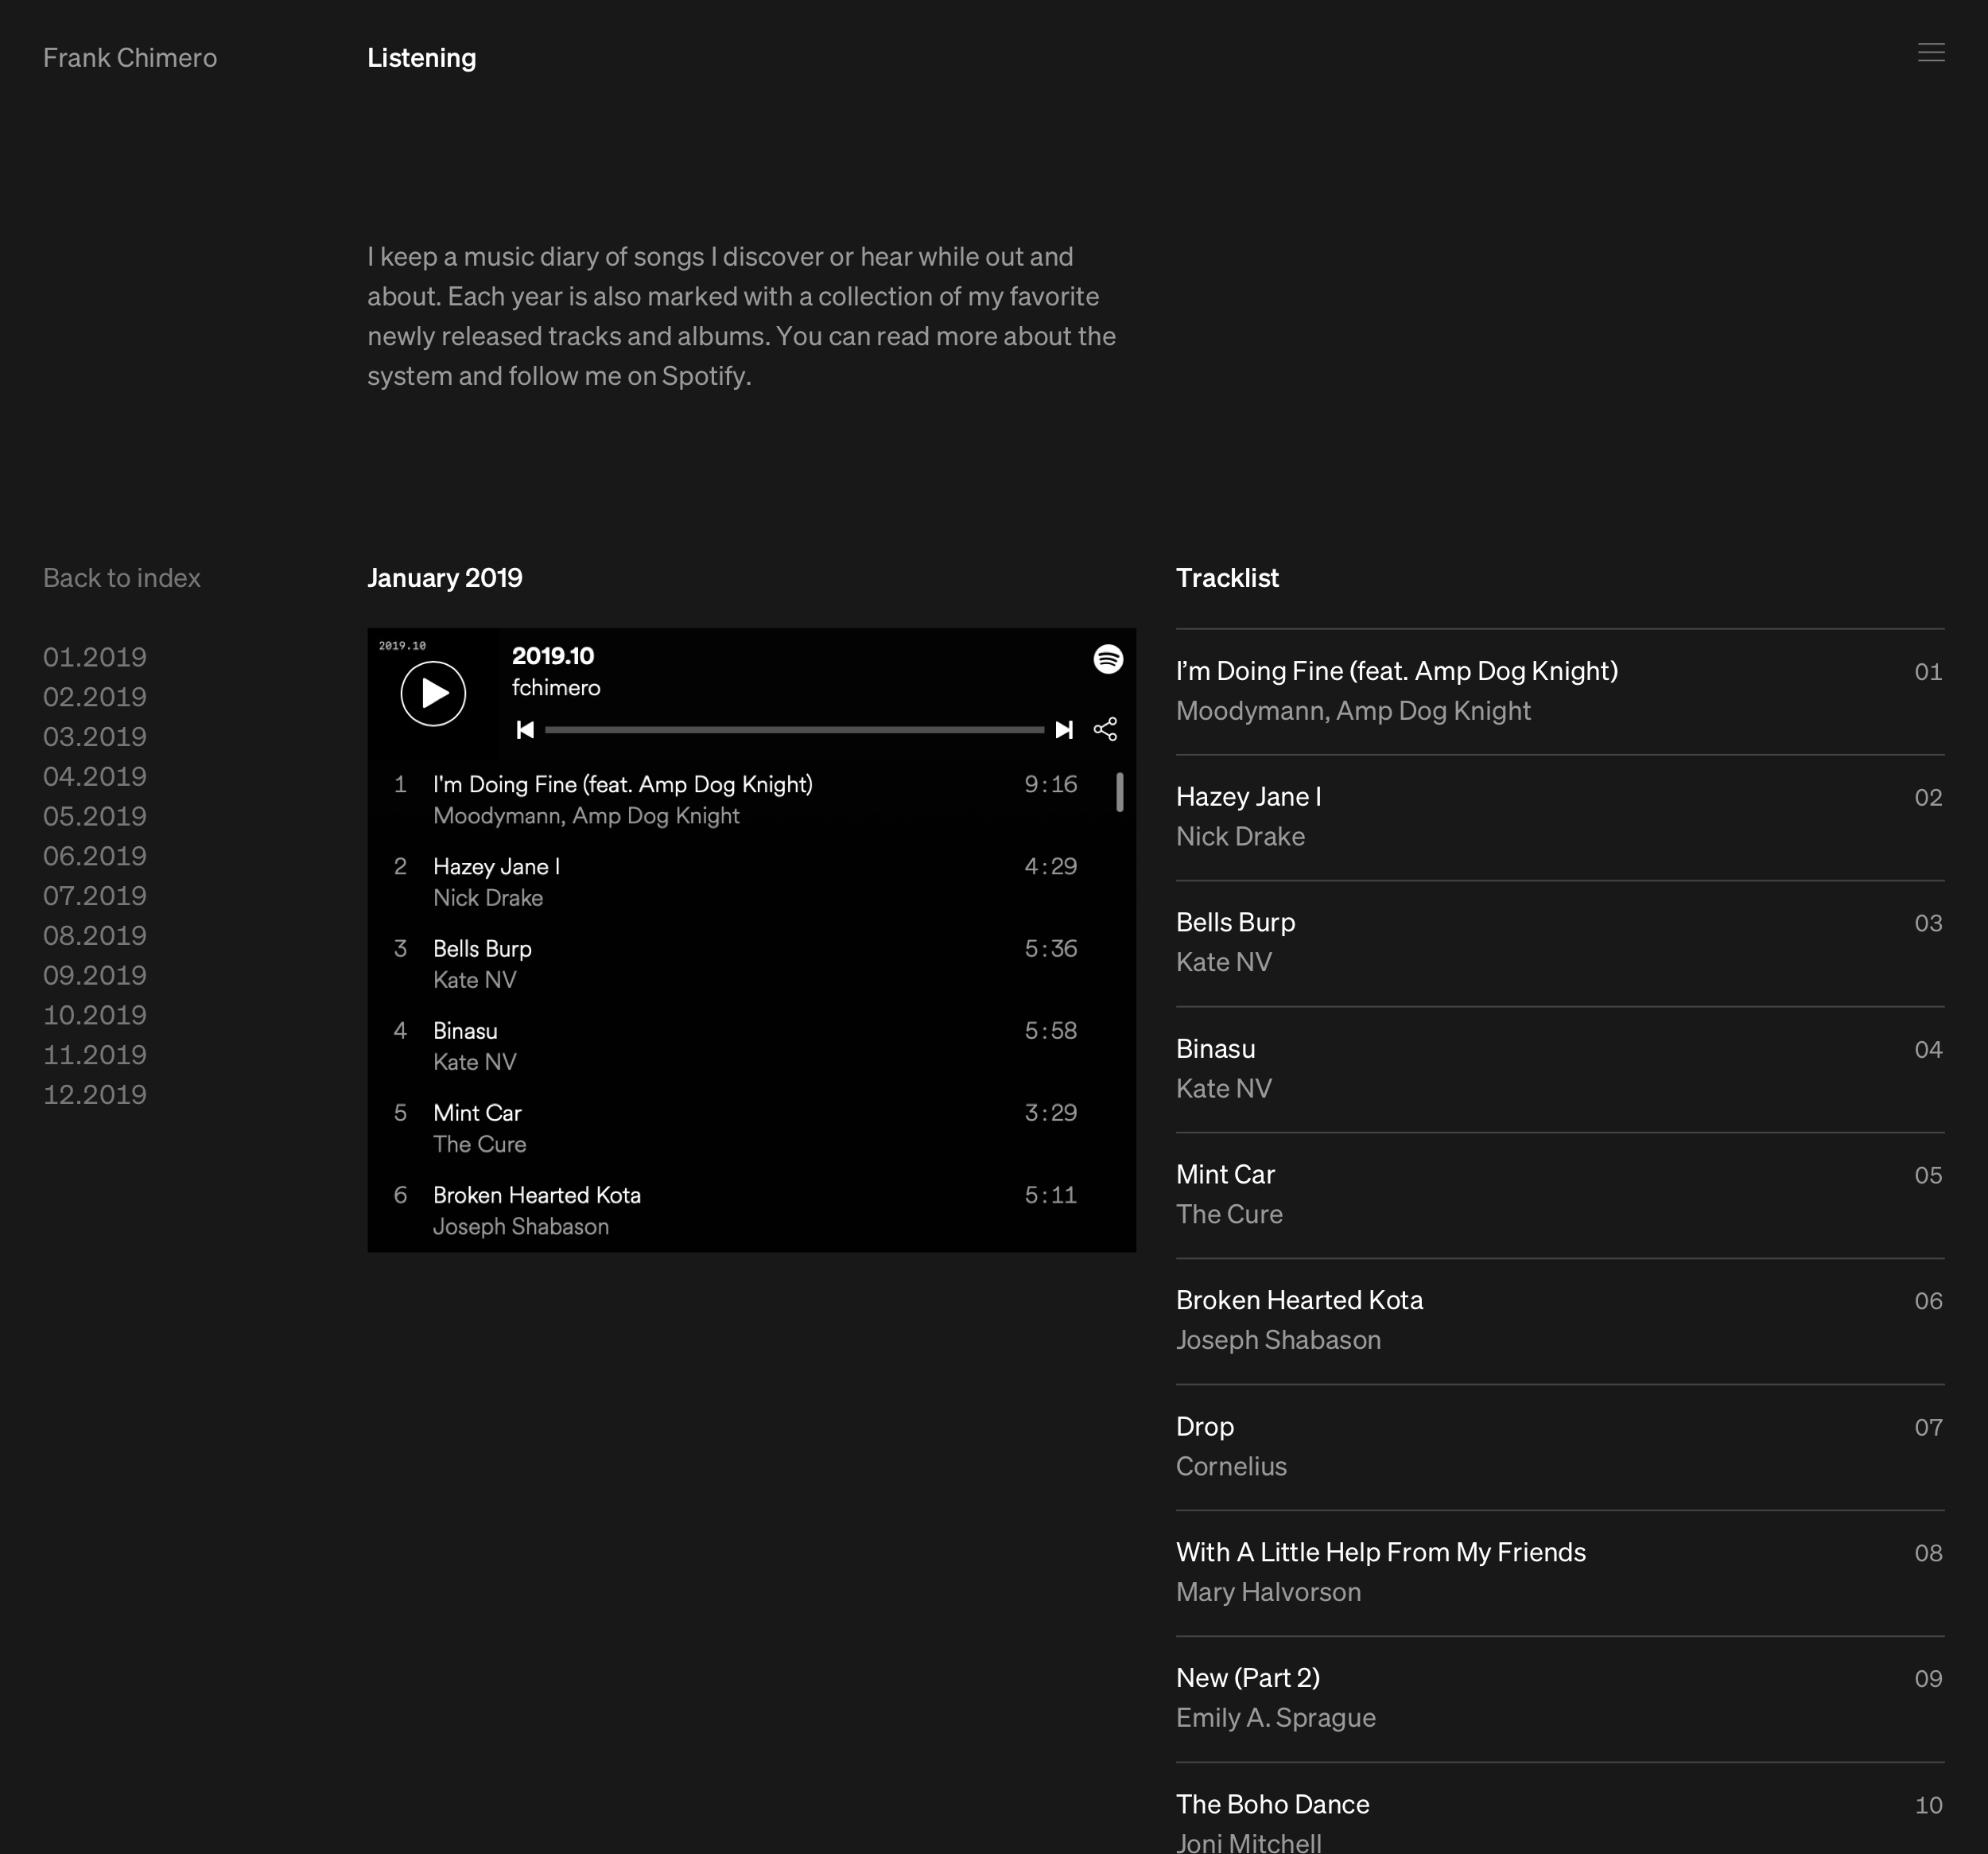The image size is (1988, 1854).
Task: Click the share icon in the player
Action: click(1105, 729)
